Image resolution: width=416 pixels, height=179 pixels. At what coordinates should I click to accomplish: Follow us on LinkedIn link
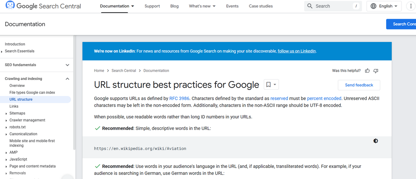point(296,51)
